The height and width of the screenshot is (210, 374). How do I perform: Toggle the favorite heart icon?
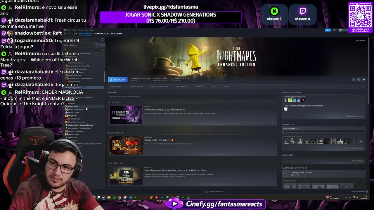363,80
